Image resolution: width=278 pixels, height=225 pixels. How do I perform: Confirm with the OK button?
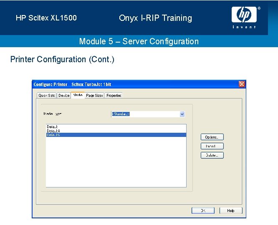(203, 211)
